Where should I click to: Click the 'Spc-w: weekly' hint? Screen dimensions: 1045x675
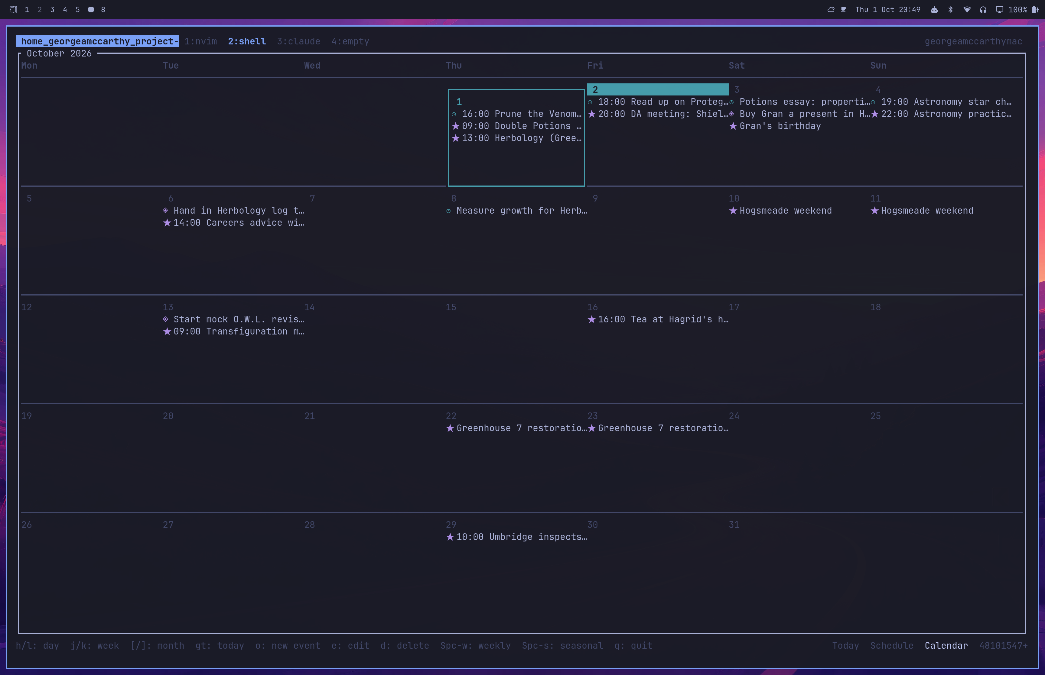(x=475, y=646)
